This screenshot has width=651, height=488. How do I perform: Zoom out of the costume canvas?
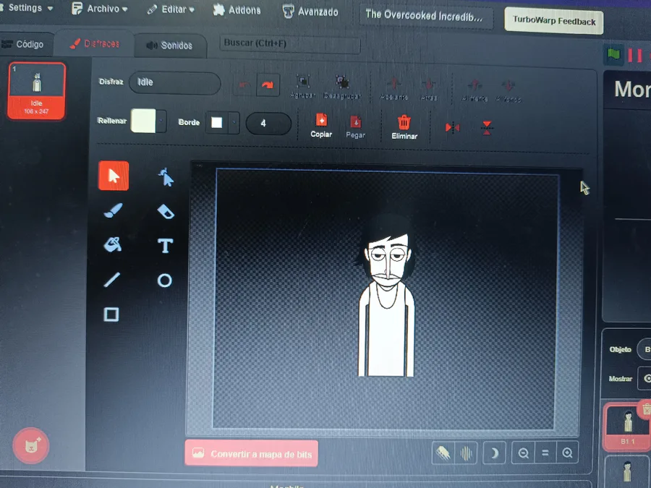tap(523, 453)
